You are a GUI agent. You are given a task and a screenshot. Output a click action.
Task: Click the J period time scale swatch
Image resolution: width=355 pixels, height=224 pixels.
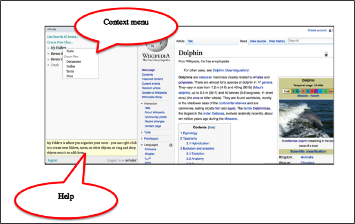(x=320, y=91)
